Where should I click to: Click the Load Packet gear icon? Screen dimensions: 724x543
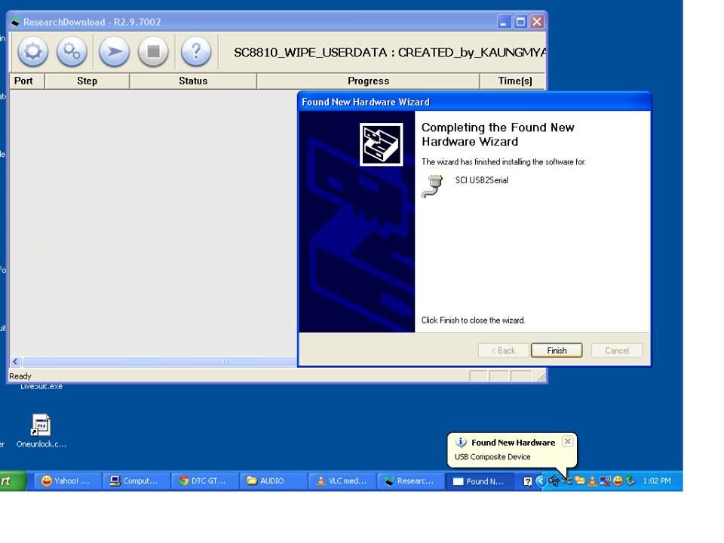coord(32,52)
